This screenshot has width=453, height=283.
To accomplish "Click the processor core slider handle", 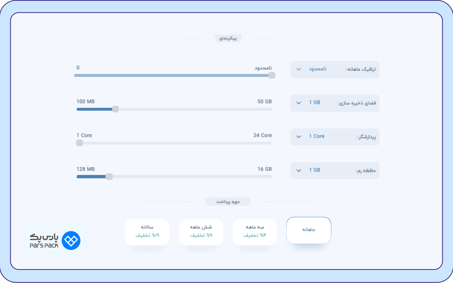I will [80, 143].
